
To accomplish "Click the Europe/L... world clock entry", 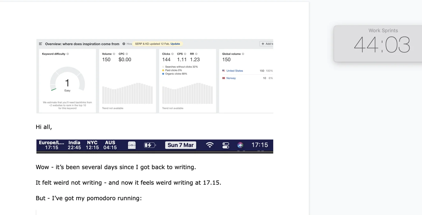I will 51,145.
